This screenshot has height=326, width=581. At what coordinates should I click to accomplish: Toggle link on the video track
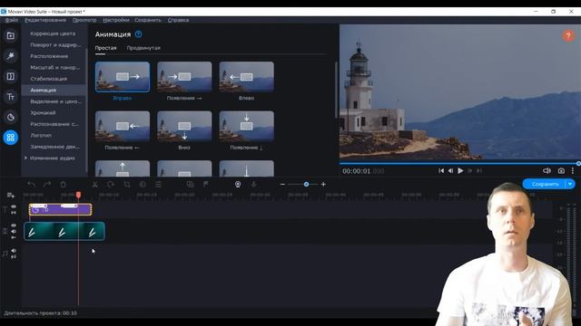pos(14,237)
